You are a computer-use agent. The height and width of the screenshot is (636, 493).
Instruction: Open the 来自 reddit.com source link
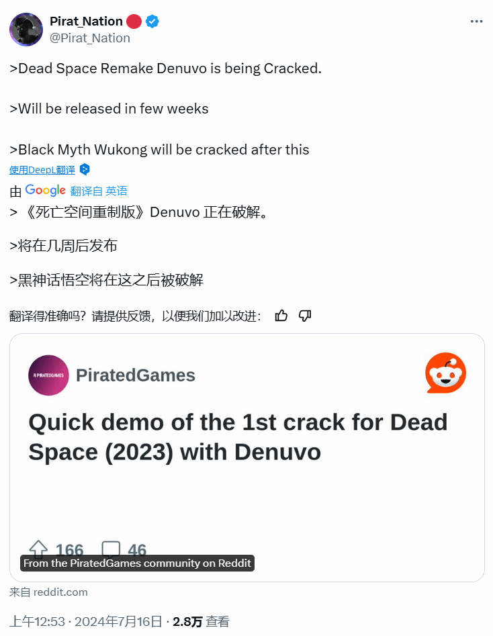48,592
